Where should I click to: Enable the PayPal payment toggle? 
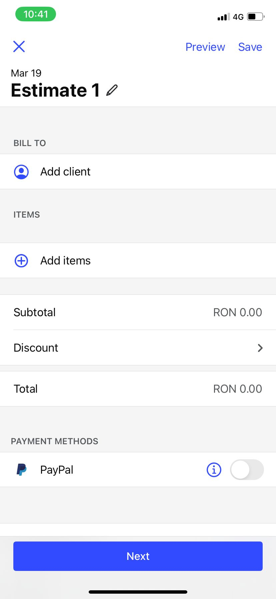click(247, 470)
